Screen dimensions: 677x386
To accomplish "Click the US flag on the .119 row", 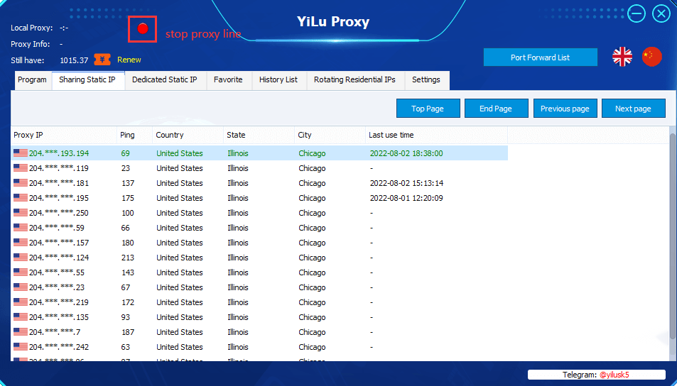I will 21,167.
